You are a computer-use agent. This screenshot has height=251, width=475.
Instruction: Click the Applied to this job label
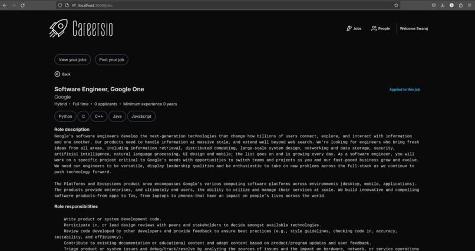[x=404, y=90]
